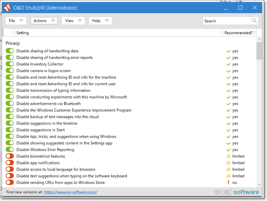Viewport: 267px width, 201px height.
Task: Click the search magnifier icon
Action: pyautogui.click(x=254, y=20)
